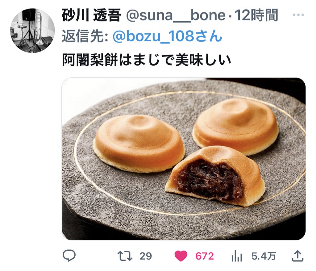Tap the left whole bun in photo
This screenshot has width=316, height=271.
(139, 144)
